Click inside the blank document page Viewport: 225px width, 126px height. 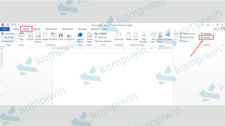point(113,79)
